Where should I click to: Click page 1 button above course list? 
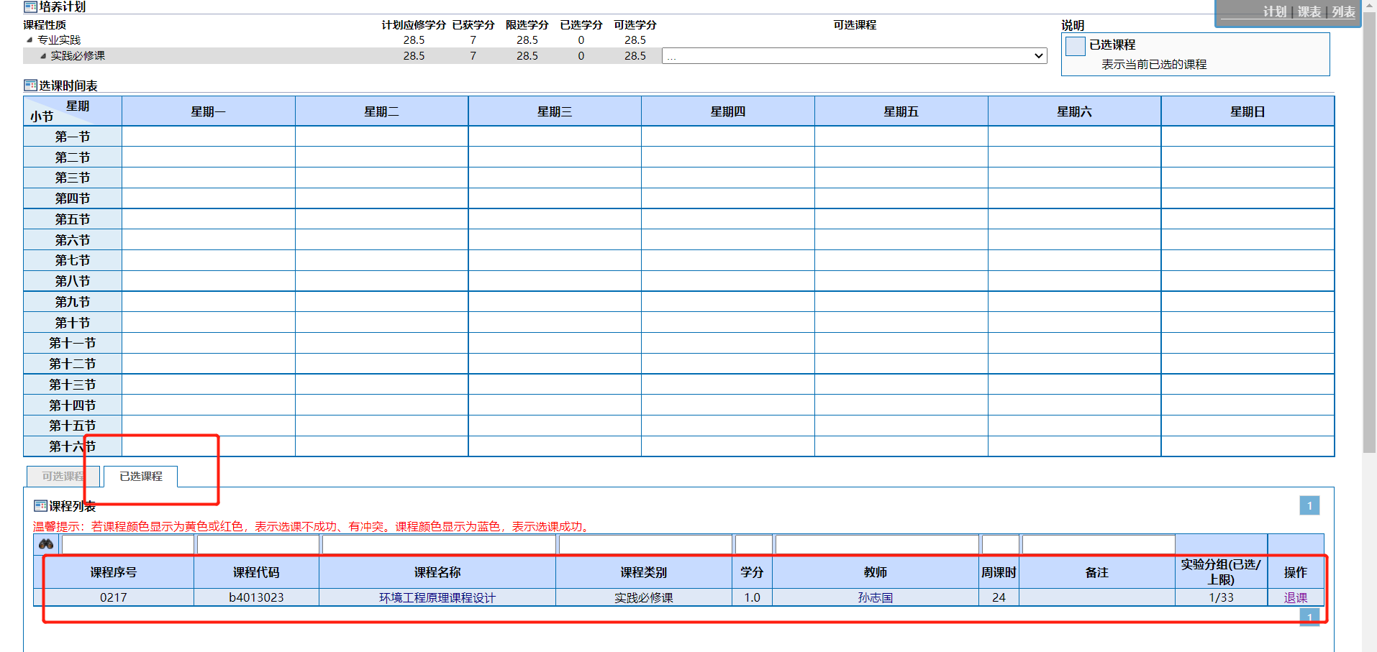[x=1309, y=506]
